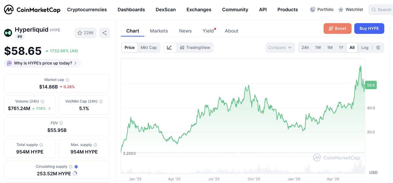The height and width of the screenshot is (183, 393).
Task: Click the $761.24M volume value
Action: [19, 108]
